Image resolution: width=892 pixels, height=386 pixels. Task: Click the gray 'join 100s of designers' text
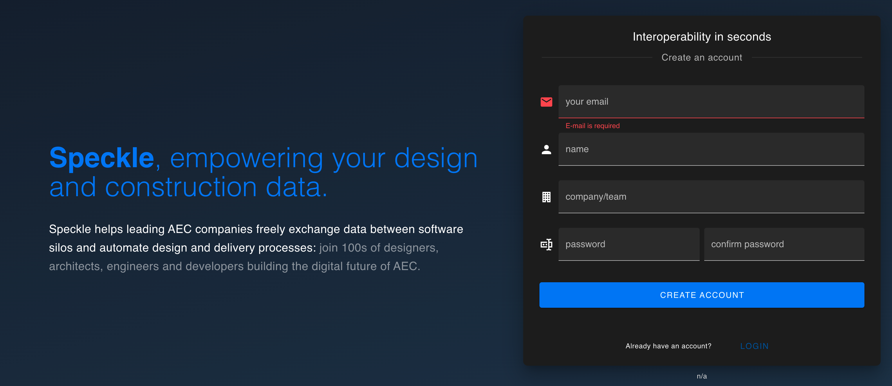coord(378,248)
